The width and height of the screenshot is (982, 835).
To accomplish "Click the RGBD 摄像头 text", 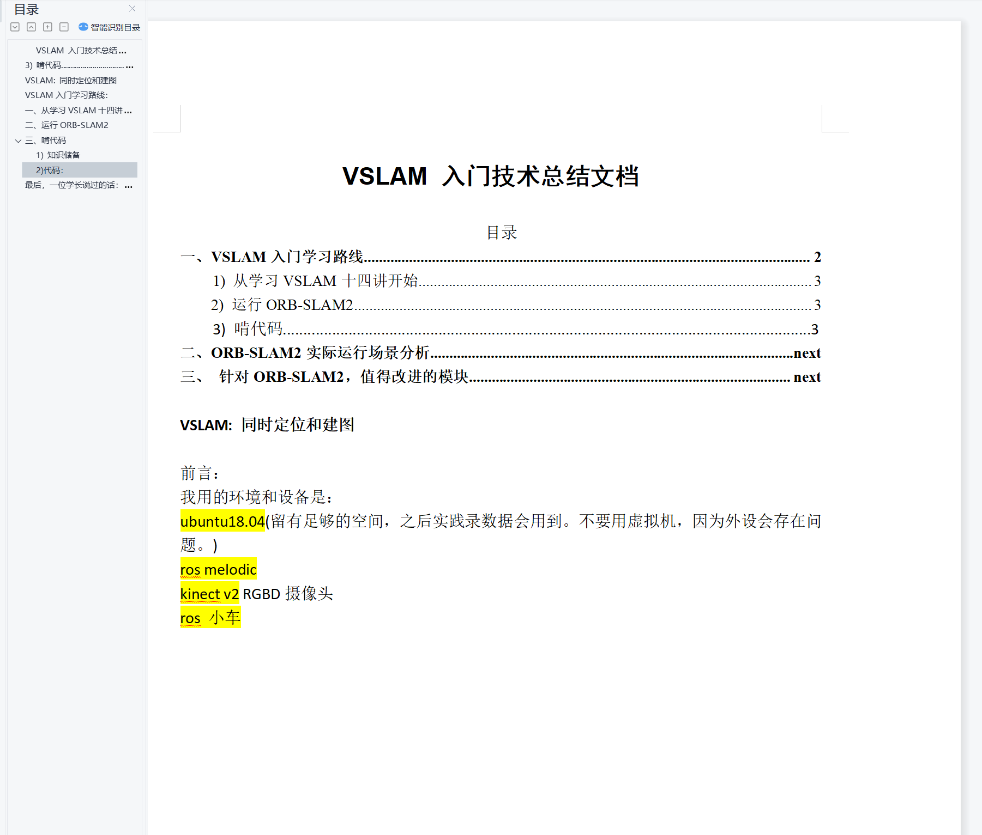I will 288,594.
